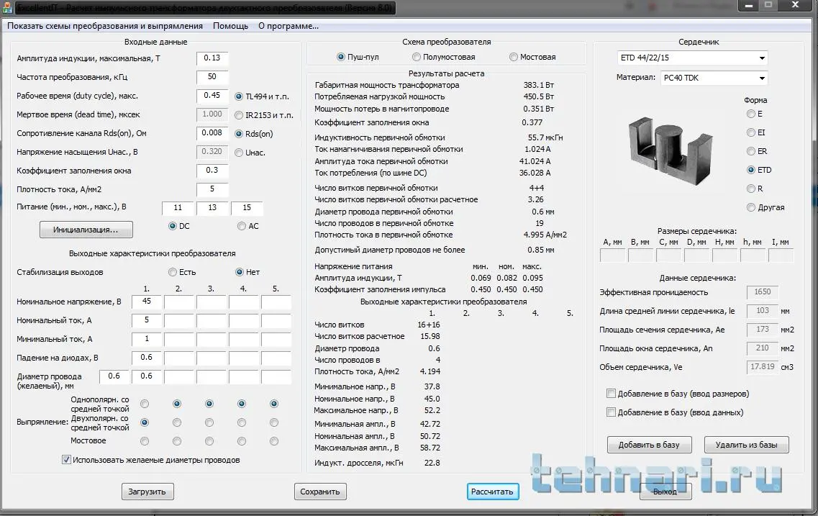Click the Загрузить button
Image resolution: width=818 pixels, height=516 pixels.
tap(147, 492)
